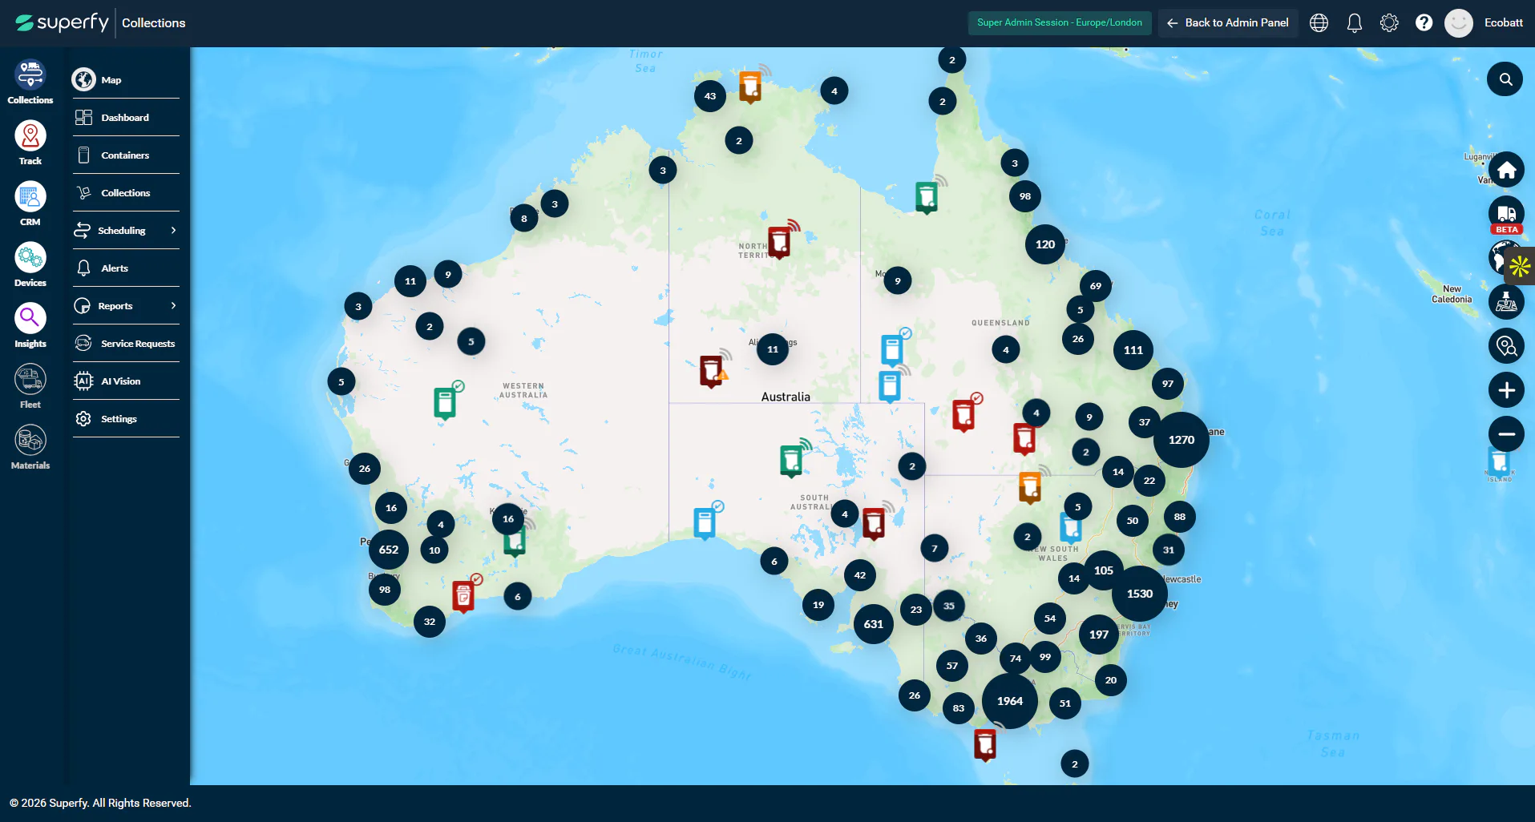Open the Fleet module
1535x822 pixels.
point(30,387)
